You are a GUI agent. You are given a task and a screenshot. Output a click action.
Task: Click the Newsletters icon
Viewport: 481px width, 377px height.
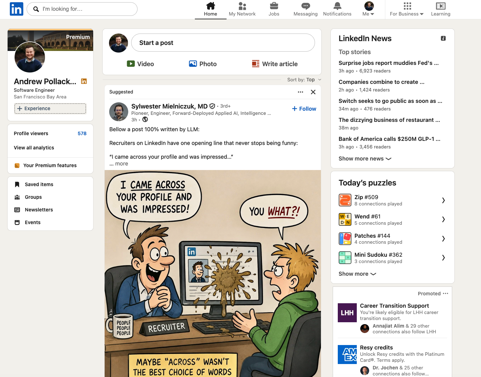(17, 210)
